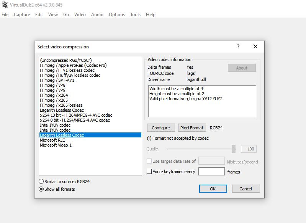Open the View menu

(x=53, y=15)
